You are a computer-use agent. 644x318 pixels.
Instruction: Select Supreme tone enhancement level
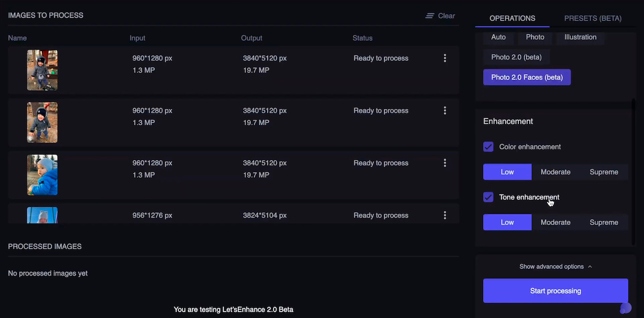[604, 222]
